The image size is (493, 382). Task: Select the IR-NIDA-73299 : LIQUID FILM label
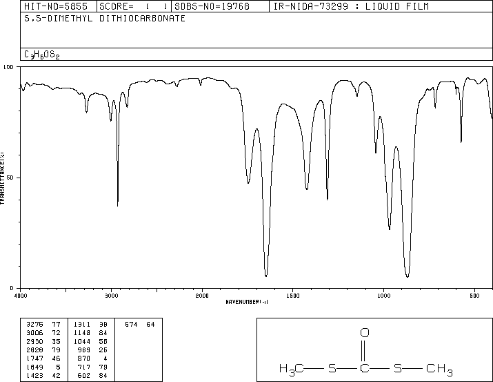(x=351, y=6)
